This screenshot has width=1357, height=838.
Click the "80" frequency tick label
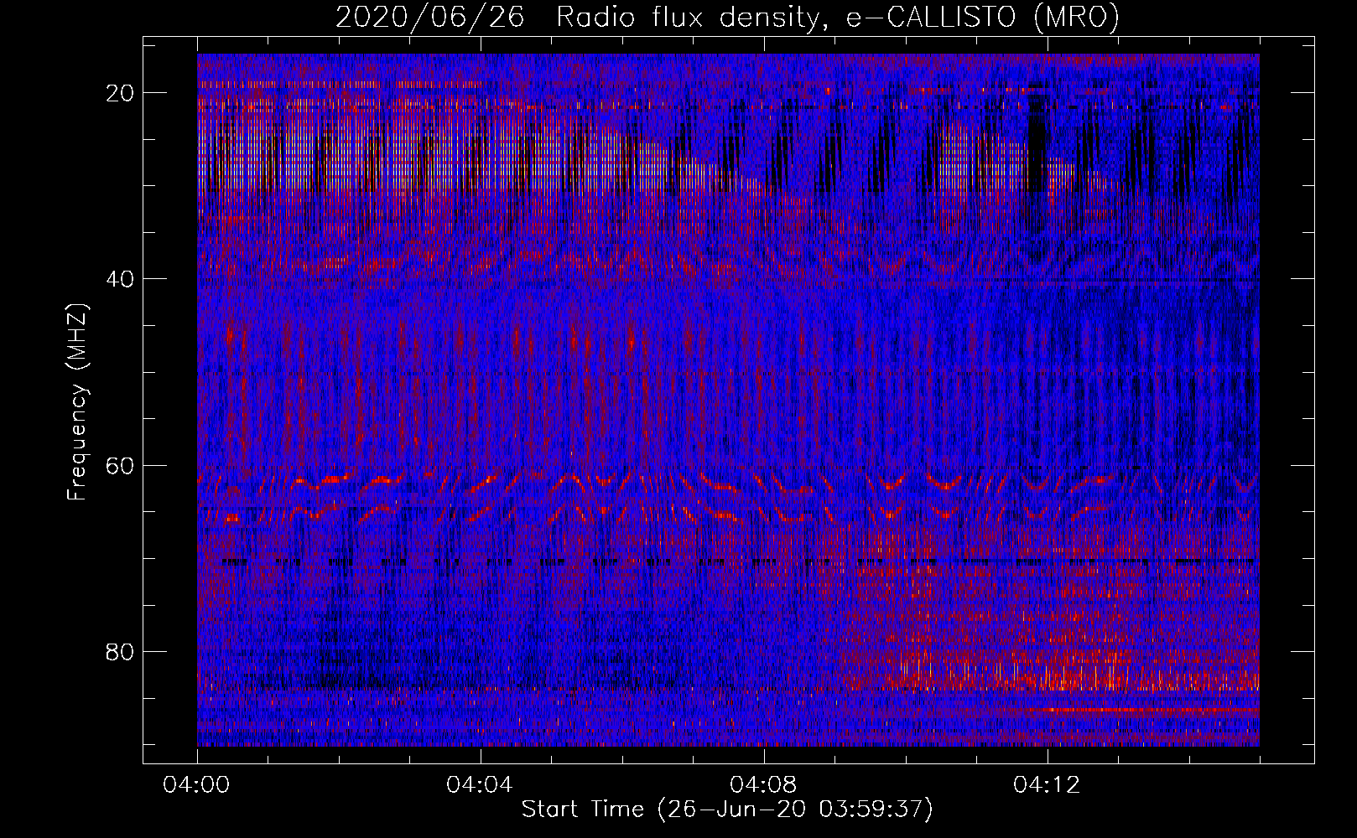121,651
